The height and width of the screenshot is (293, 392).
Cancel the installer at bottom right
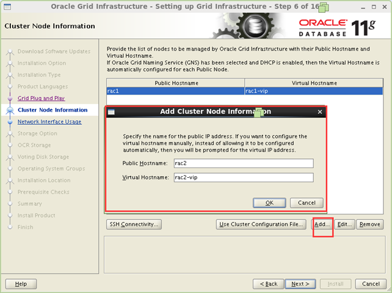point(371,284)
